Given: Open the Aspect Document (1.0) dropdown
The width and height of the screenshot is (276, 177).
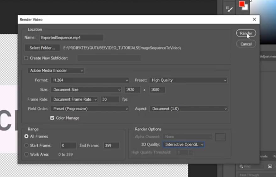Looking at the screenshot, I should [x=189, y=109].
